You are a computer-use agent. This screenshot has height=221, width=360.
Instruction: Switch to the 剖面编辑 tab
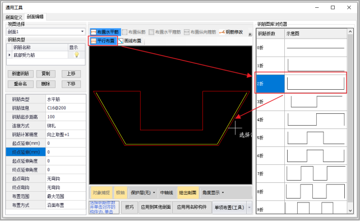click(35, 17)
